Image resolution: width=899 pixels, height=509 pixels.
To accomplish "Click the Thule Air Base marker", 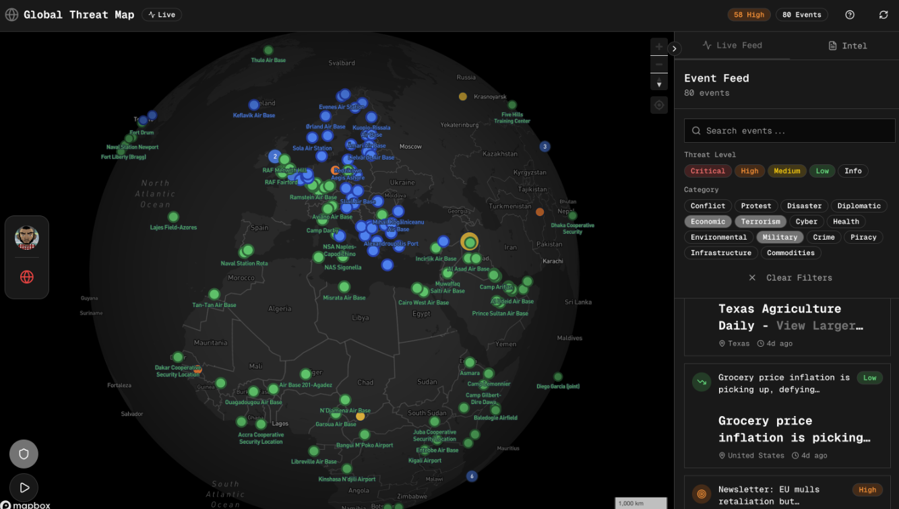I will coord(268,50).
